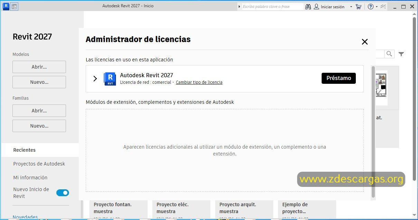Click Iniciar sesión in the title bar

coord(332,7)
